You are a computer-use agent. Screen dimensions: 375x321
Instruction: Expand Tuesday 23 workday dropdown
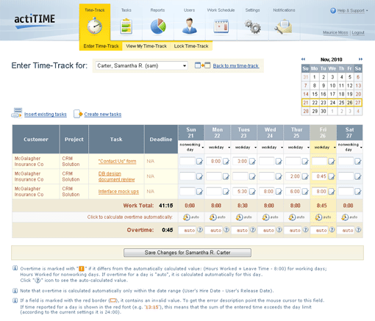click(255, 148)
